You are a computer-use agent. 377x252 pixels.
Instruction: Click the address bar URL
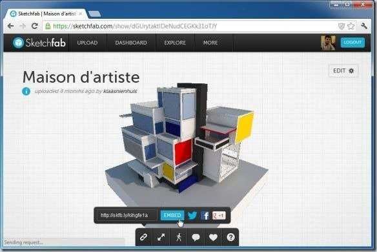click(135, 26)
